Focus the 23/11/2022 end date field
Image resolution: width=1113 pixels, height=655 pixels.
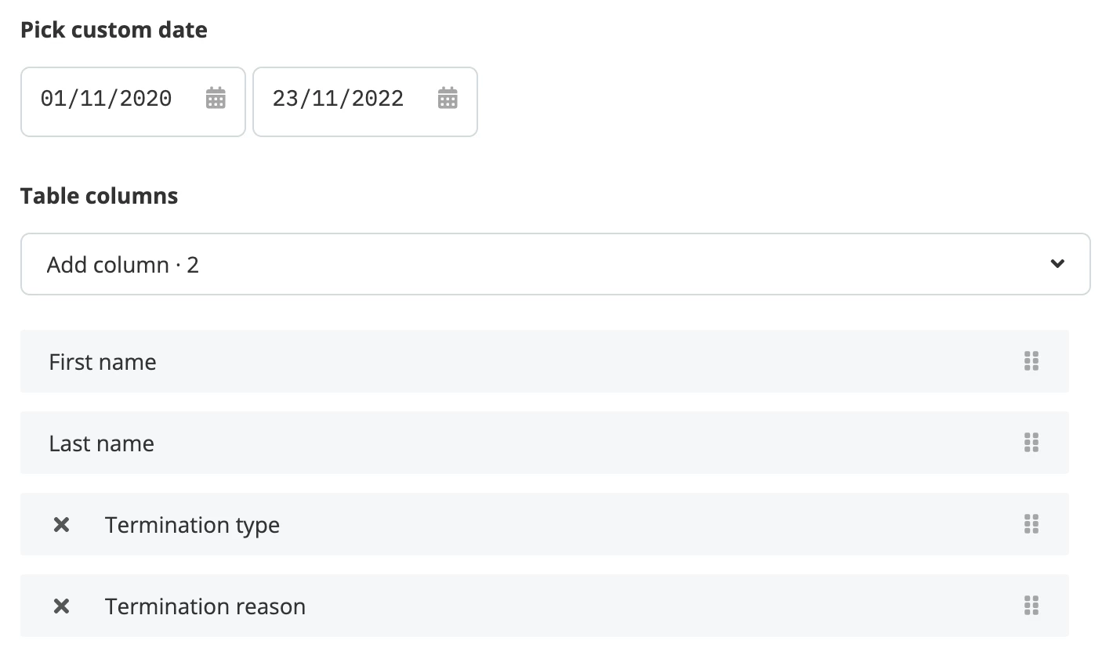365,102
